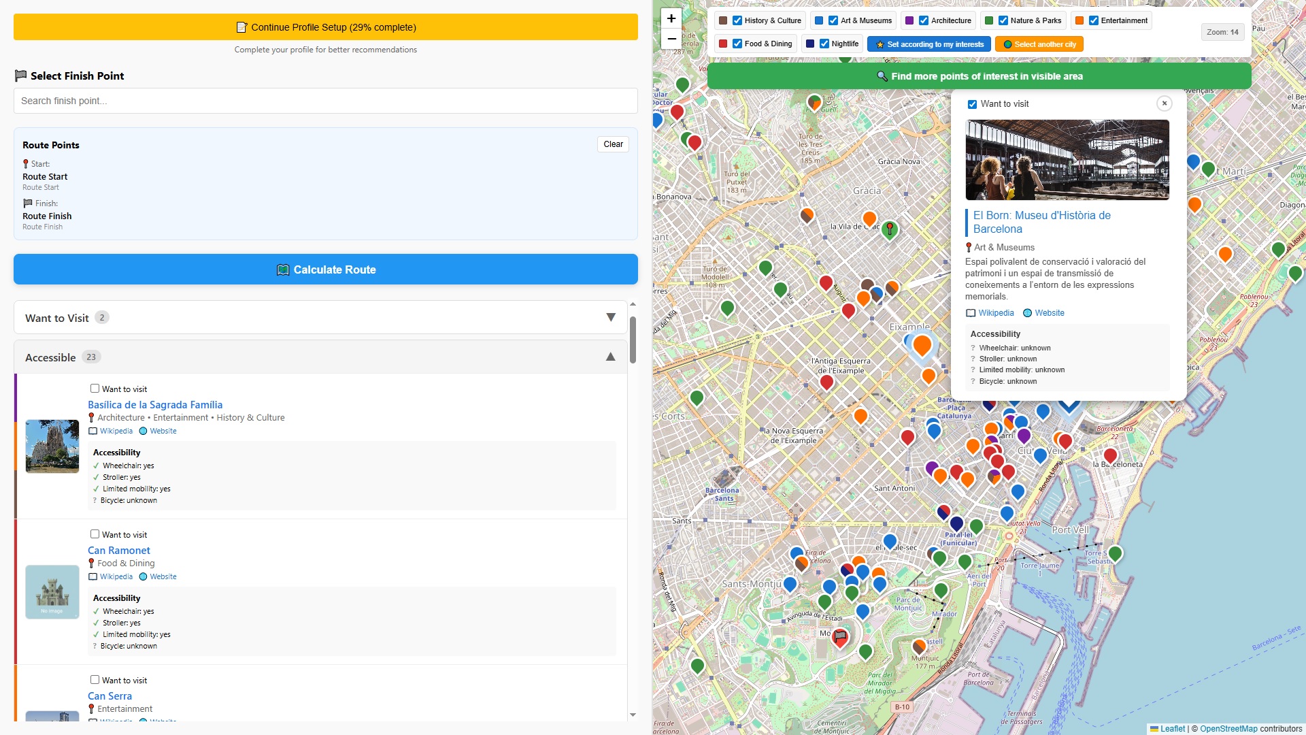1306x735 pixels.
Task: Click the Website globe icon for Can Ramonet
Action: [x=143, y=576]
